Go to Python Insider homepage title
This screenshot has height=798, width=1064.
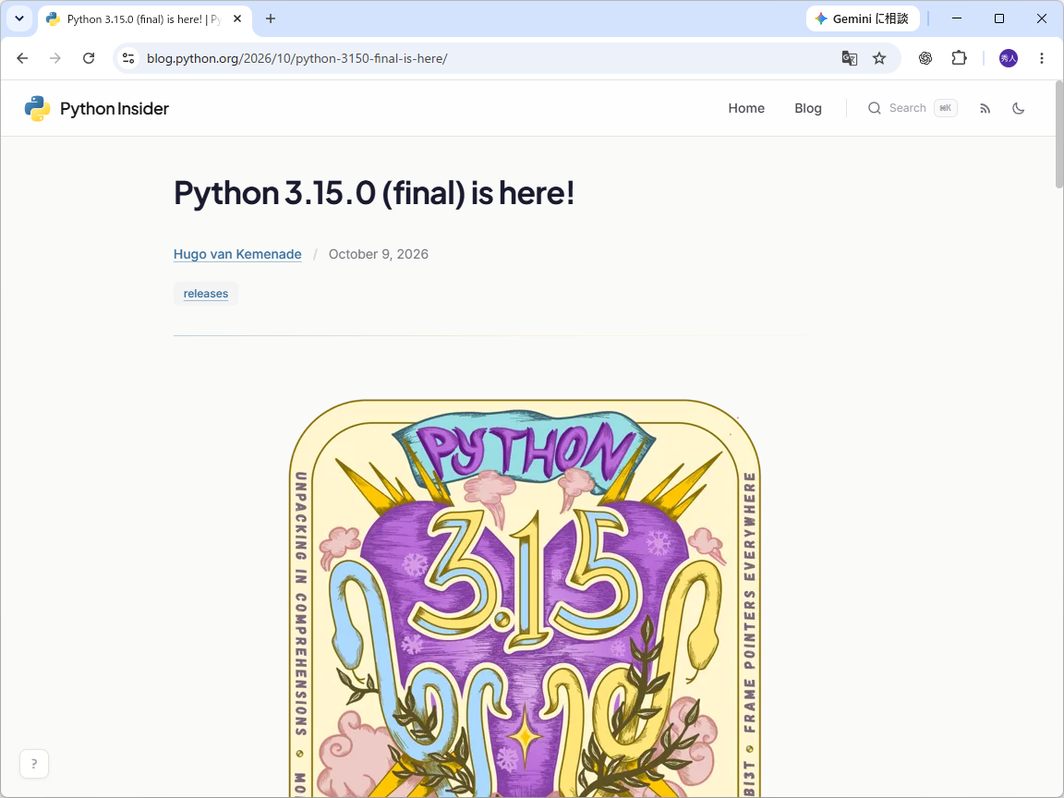point(115,109)
